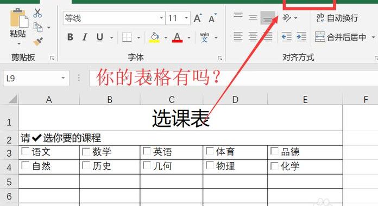Open underline style dropdown arrow
The height and width of the screenshot is (206, 378).
coord(111,37)
